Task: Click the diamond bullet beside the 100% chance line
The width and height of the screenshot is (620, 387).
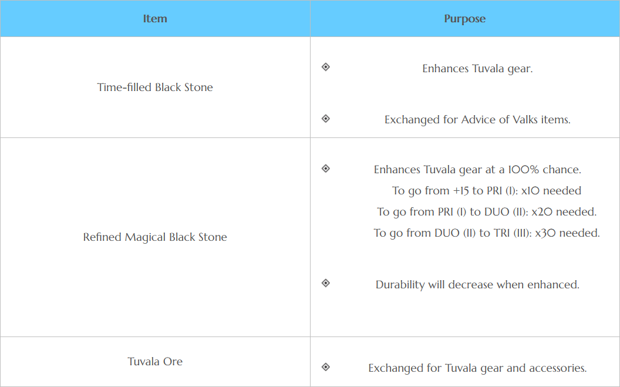Action: (326, 169)
